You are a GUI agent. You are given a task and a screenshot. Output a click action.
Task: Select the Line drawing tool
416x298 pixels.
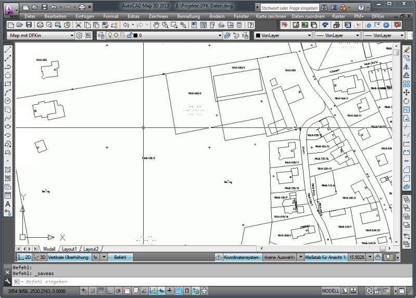8,50
